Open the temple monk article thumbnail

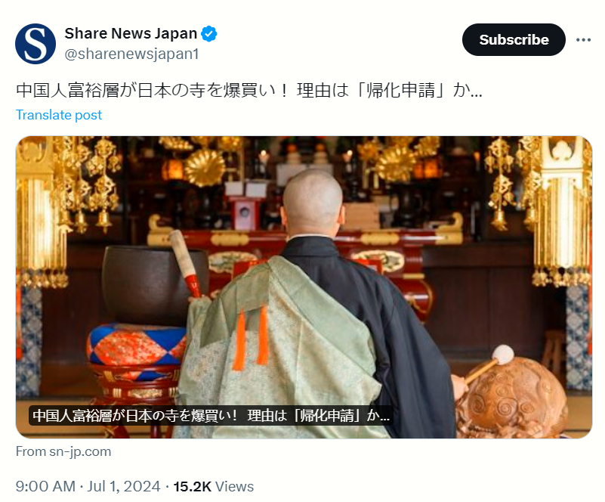[x=304, y=287]
